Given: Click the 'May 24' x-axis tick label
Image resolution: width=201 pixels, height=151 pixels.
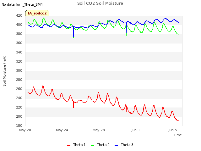Looking at the screenshot, I should 62,130.
